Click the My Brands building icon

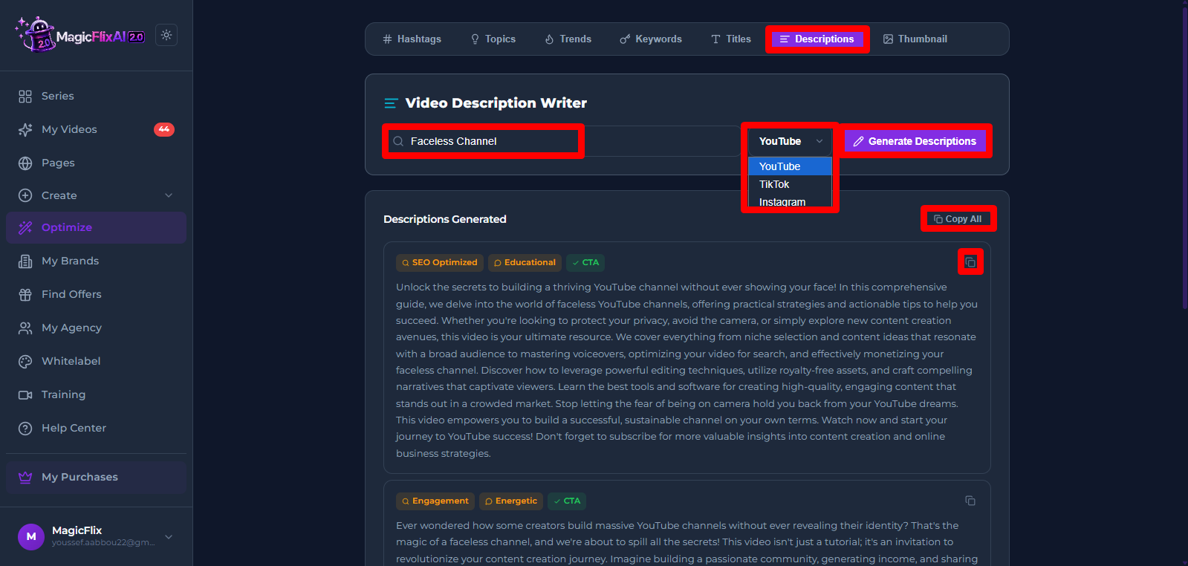pyautogui.click(x=25, y=261)
